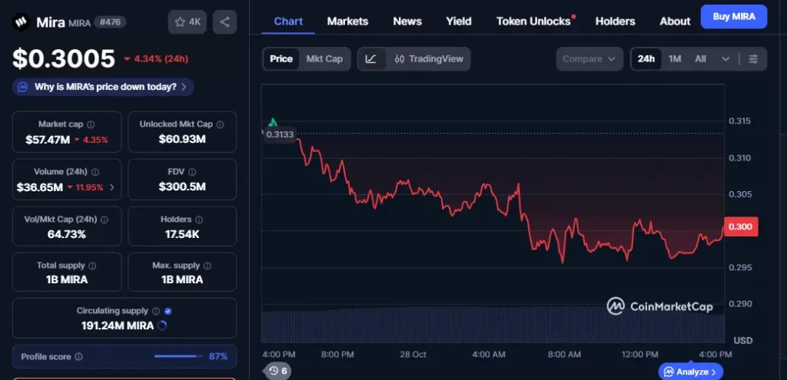
Task: Select the Price chart toggle
Action: pyautogui.click(x=281, y=59)
